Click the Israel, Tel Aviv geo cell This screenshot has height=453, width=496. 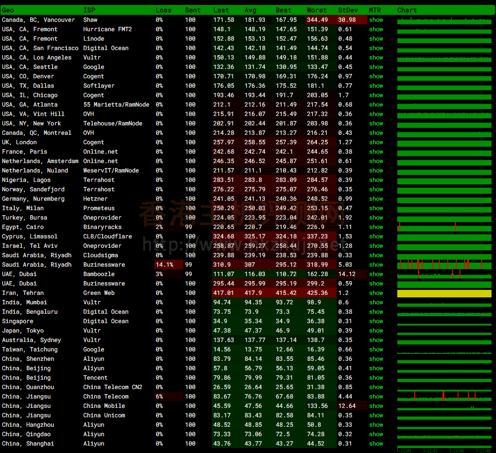tap(30, 246)
